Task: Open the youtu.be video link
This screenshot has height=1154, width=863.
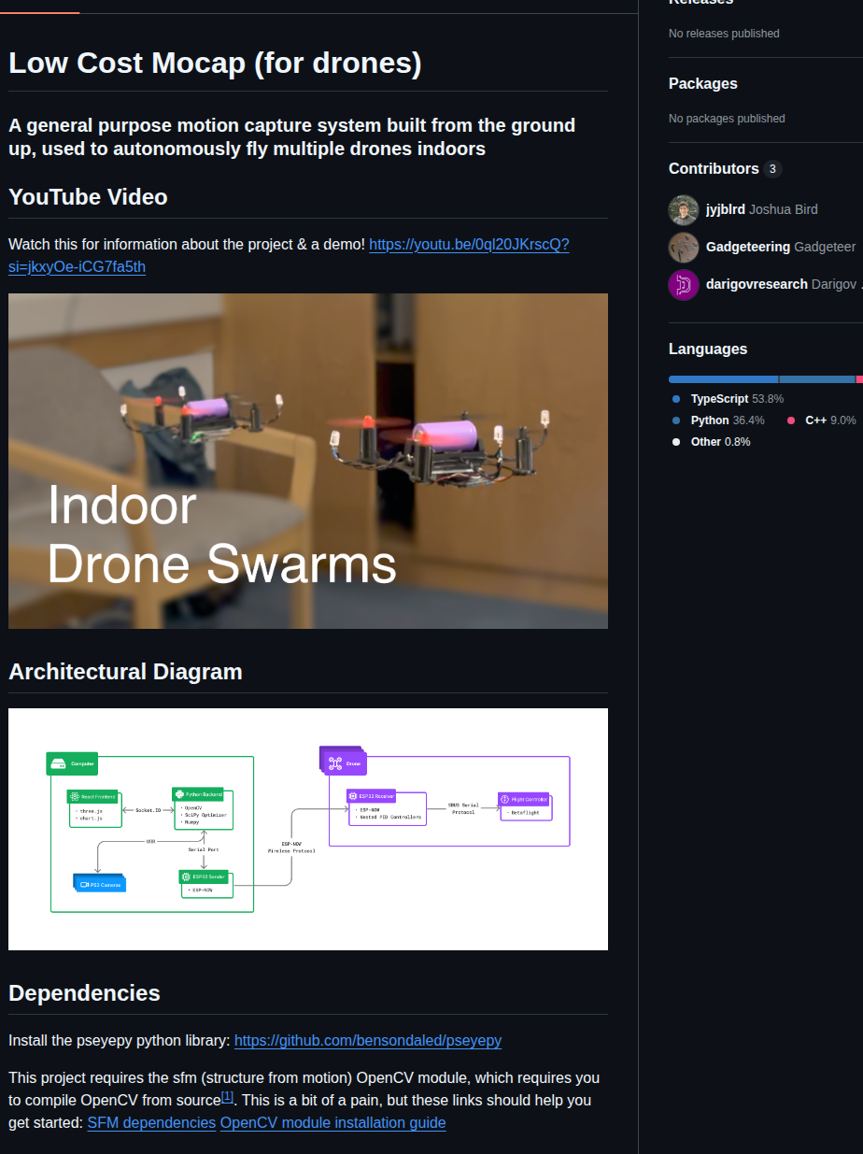Action: tap(289, 255)
